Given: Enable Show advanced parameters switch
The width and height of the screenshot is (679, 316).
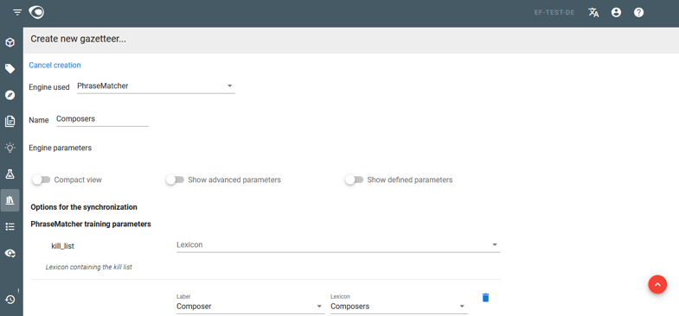Looking at the screenshot, I should [175, 180].
